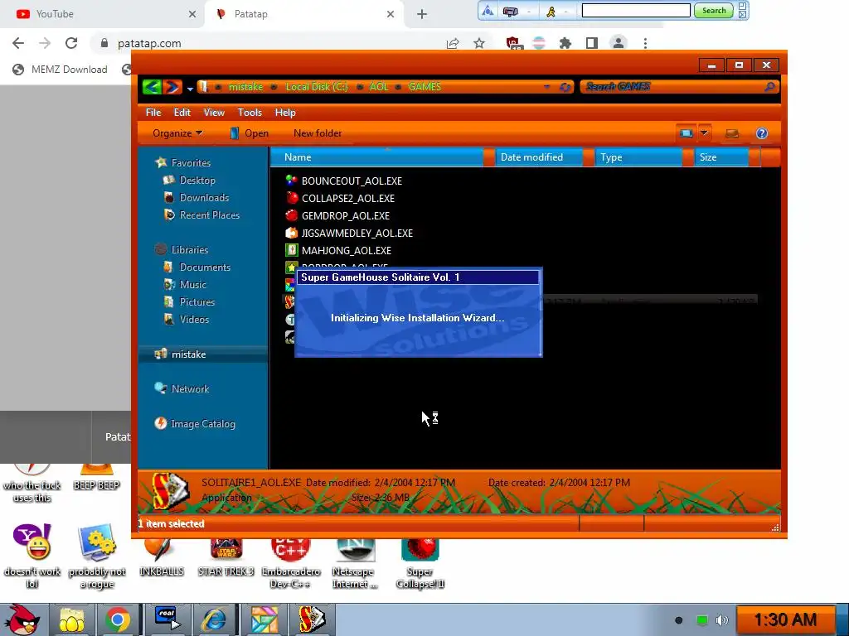
Task: Open the File menu in Explorer
Action: (x=153, y=113)
